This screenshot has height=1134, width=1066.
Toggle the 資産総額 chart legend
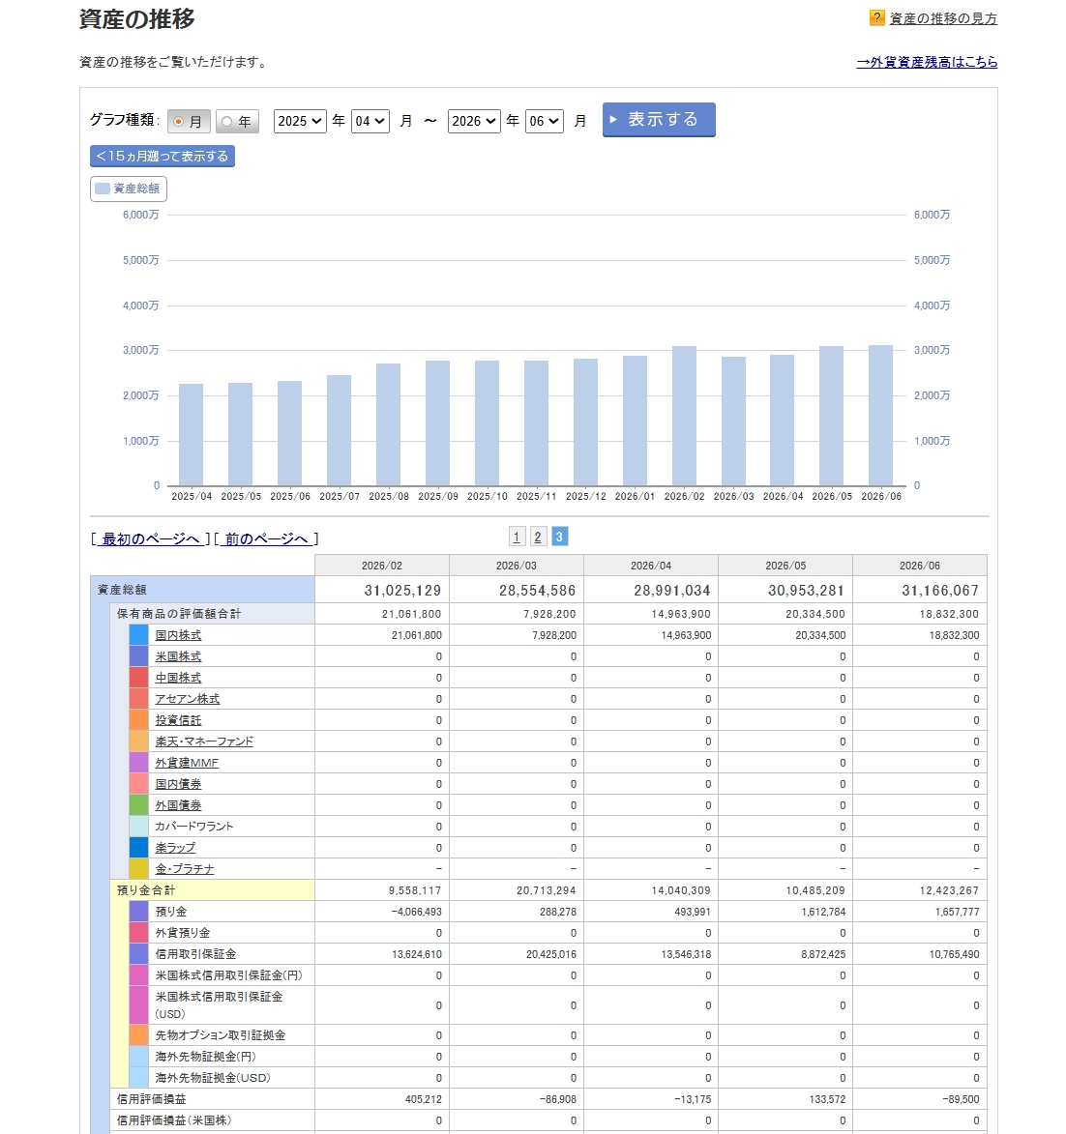pos(129,189)
